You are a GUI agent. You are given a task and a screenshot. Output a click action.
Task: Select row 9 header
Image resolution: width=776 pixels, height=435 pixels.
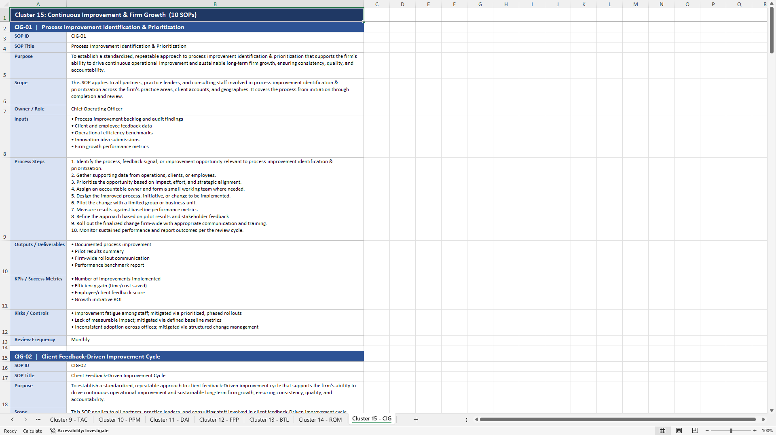(x=5, y=199)
